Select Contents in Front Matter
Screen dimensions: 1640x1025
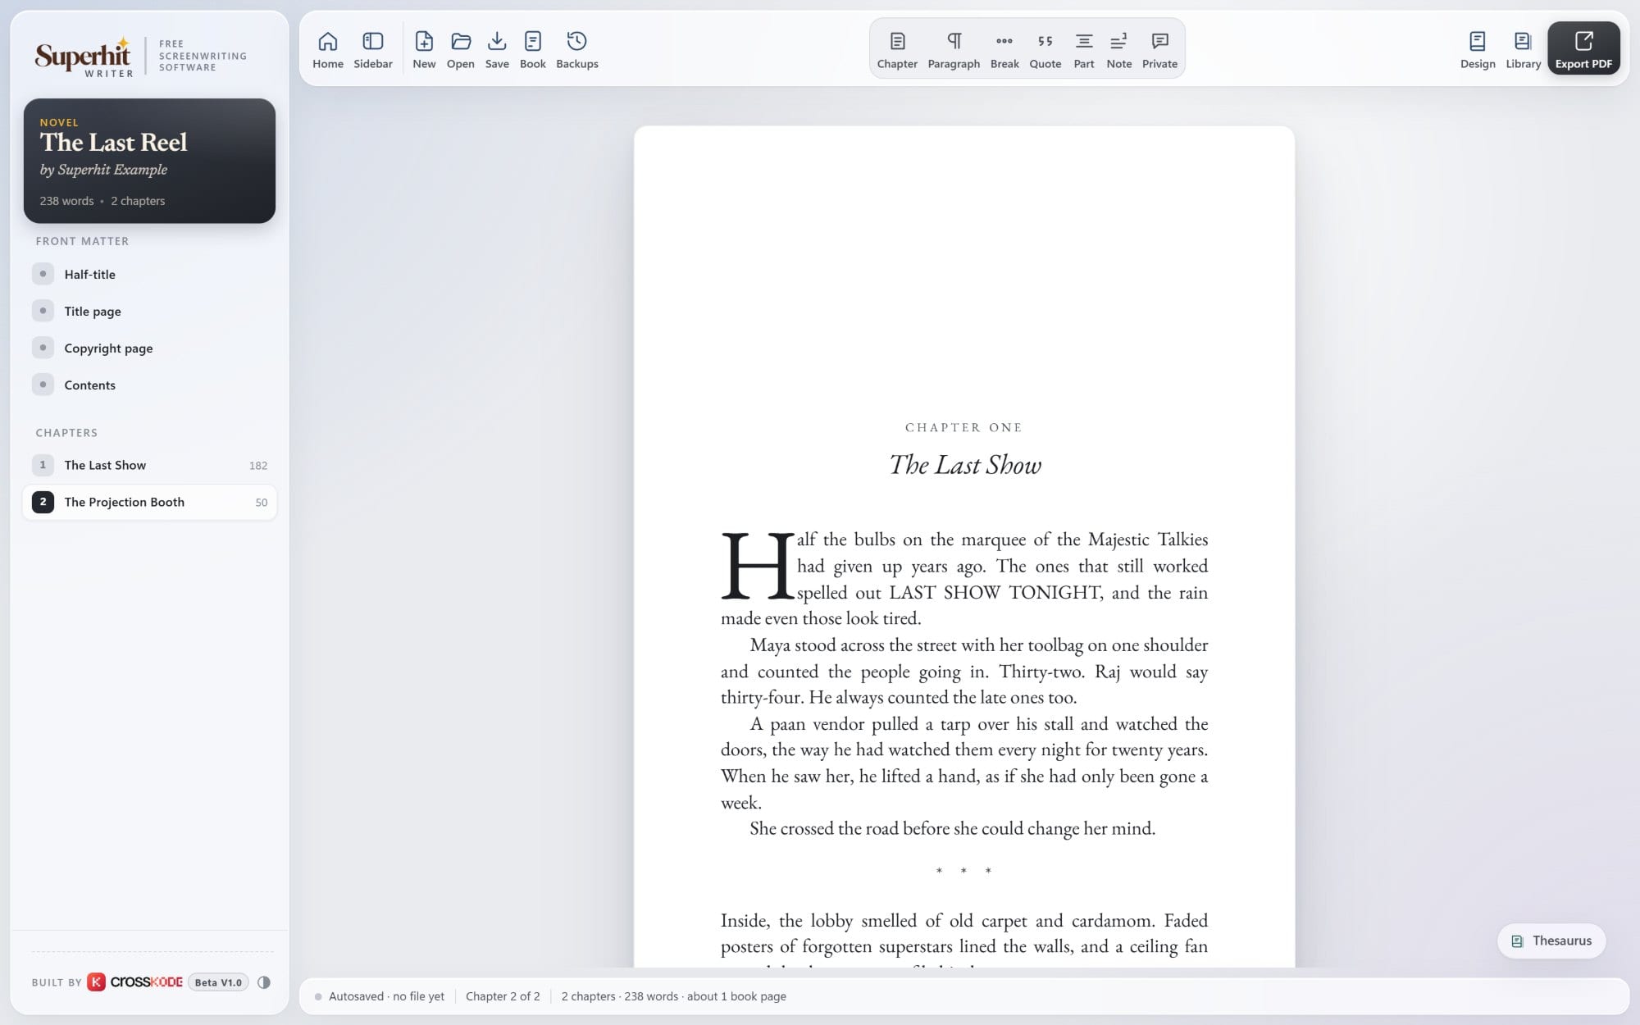coord(149,385)
